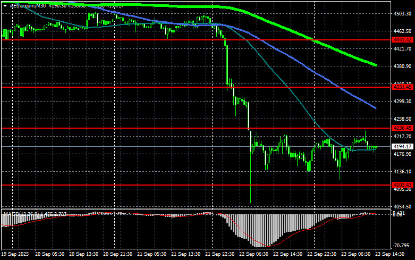
Task: Click the 21 Sep 13:30 time label
Action: coord(186,254)
